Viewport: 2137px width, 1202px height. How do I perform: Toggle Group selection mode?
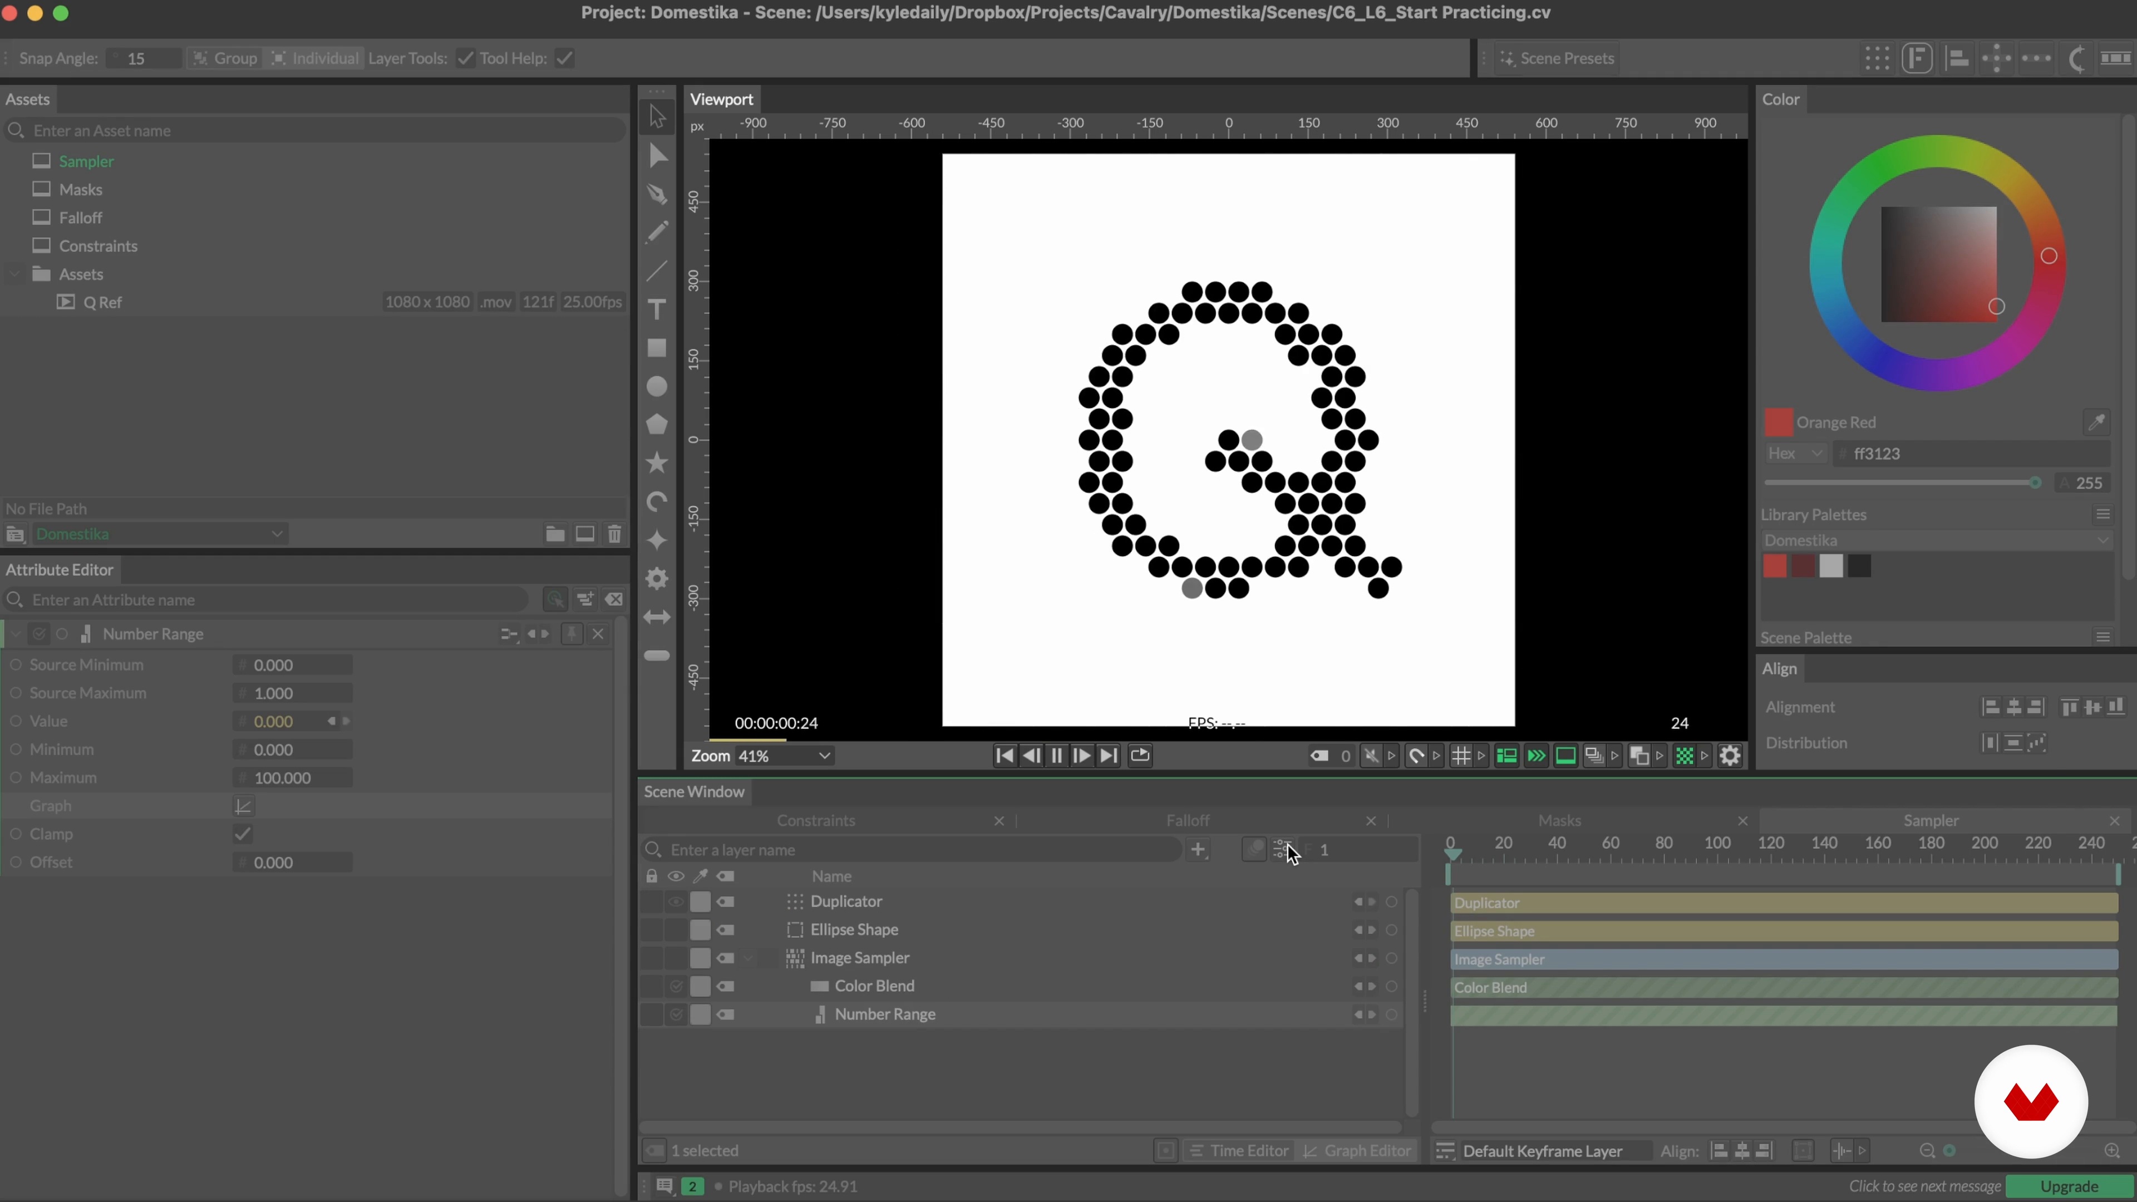coord(224,58)
